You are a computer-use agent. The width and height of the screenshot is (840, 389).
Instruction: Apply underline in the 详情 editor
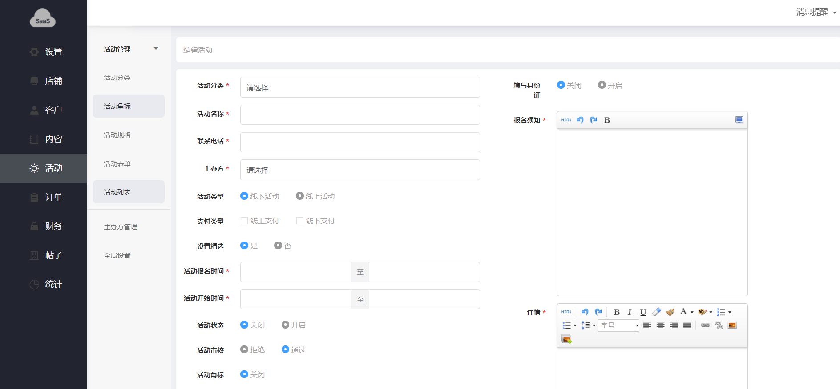pos(643,312)
